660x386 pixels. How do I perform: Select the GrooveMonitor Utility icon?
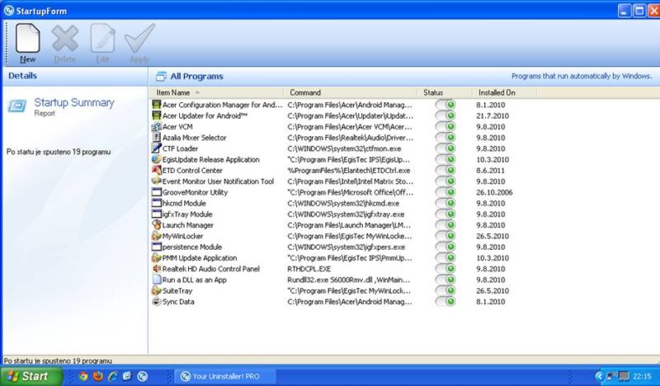tap(157, 192)
